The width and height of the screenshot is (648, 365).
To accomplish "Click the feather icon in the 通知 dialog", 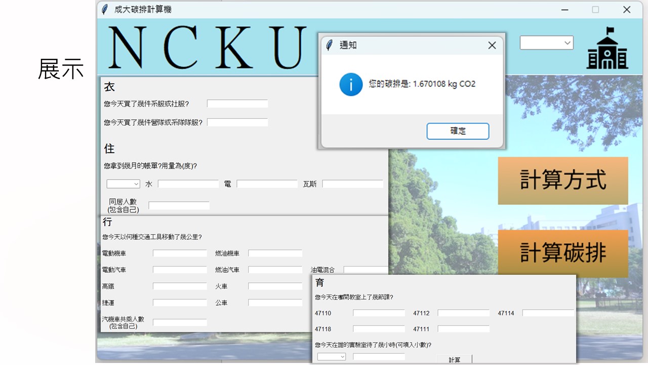I will tap(330, 45).
